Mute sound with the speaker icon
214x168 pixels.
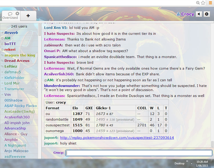point(199,14)
